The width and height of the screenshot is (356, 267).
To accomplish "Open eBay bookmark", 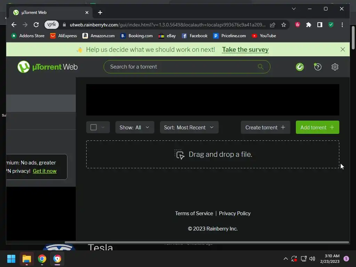I will click(167, 36).
